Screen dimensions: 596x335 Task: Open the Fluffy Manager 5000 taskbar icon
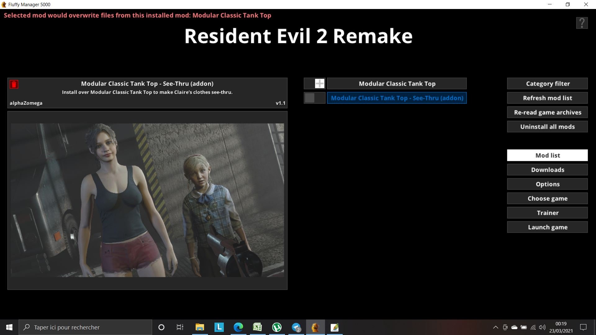pyautogui.click(x=315, y=327)
